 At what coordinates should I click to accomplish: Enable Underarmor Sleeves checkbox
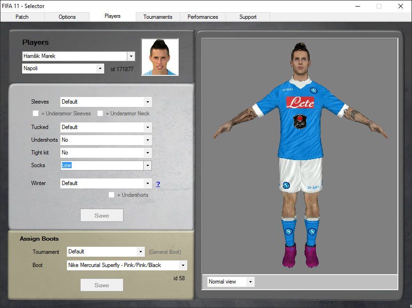point(35,113)
